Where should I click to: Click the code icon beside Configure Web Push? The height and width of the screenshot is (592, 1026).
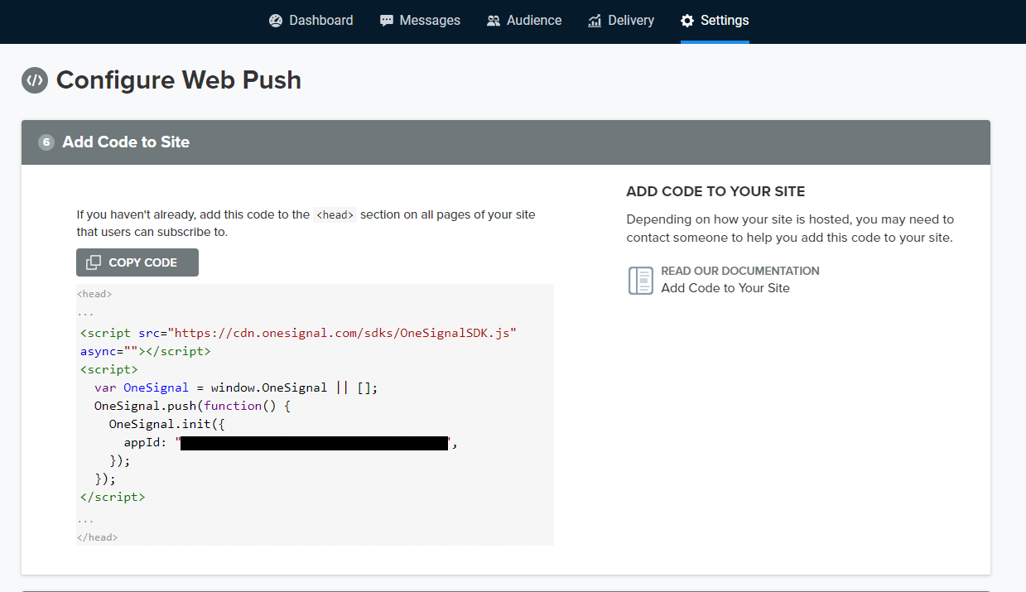pyautogui.click(x=35, y=80)
